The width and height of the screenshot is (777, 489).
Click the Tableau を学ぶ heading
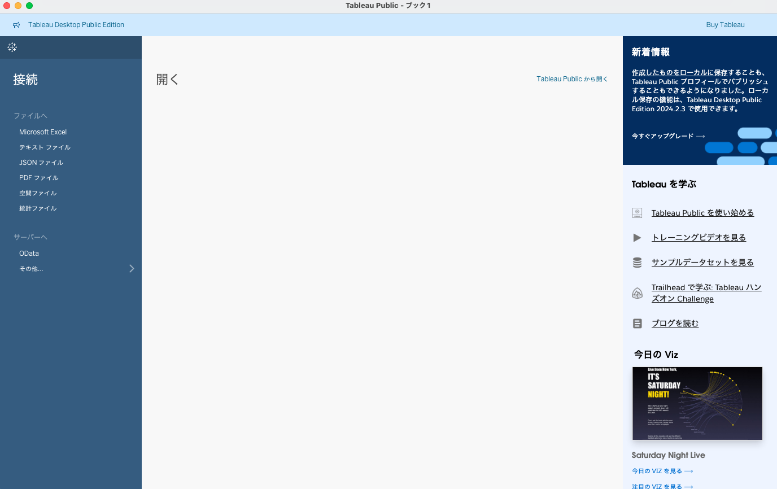(x=664, y=184)
